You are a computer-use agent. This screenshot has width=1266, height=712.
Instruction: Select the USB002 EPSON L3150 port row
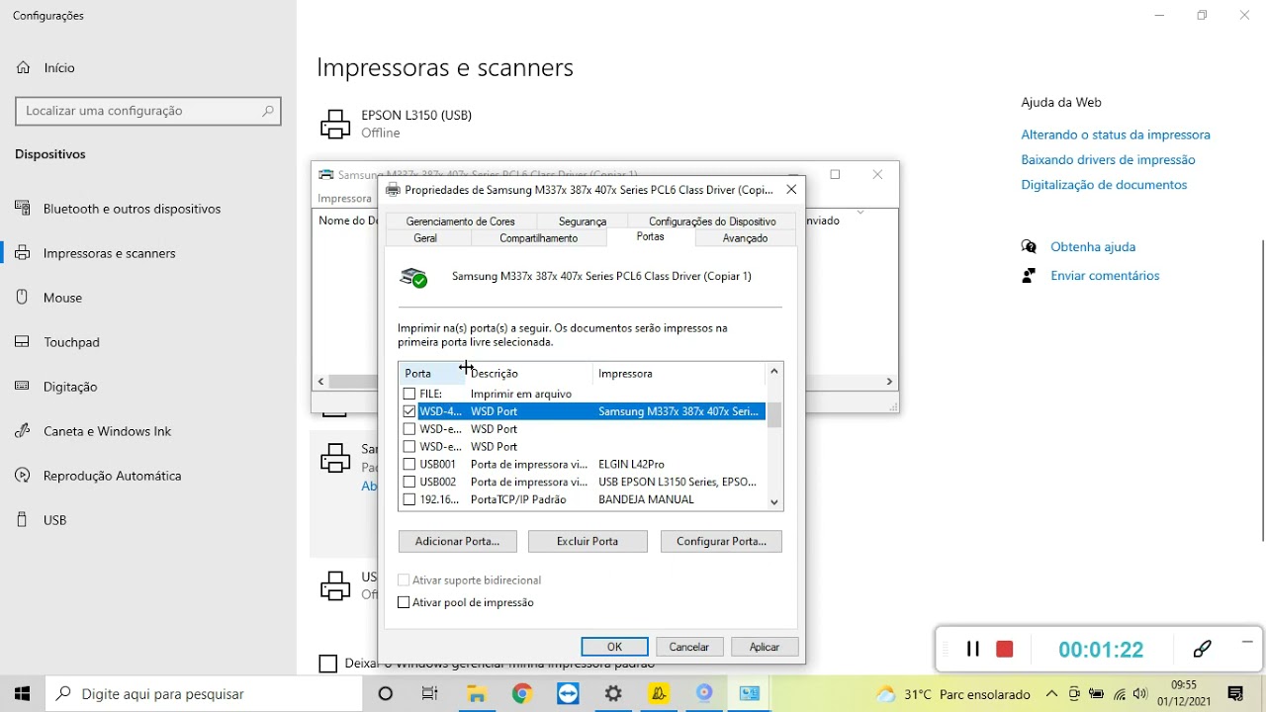[583, 482]
